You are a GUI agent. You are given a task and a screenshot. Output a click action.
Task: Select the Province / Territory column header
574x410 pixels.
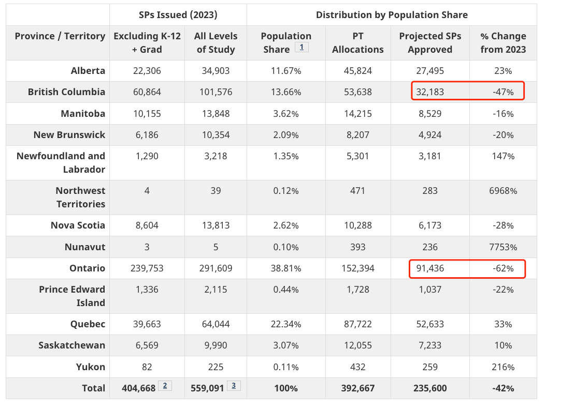pos(60,36)
